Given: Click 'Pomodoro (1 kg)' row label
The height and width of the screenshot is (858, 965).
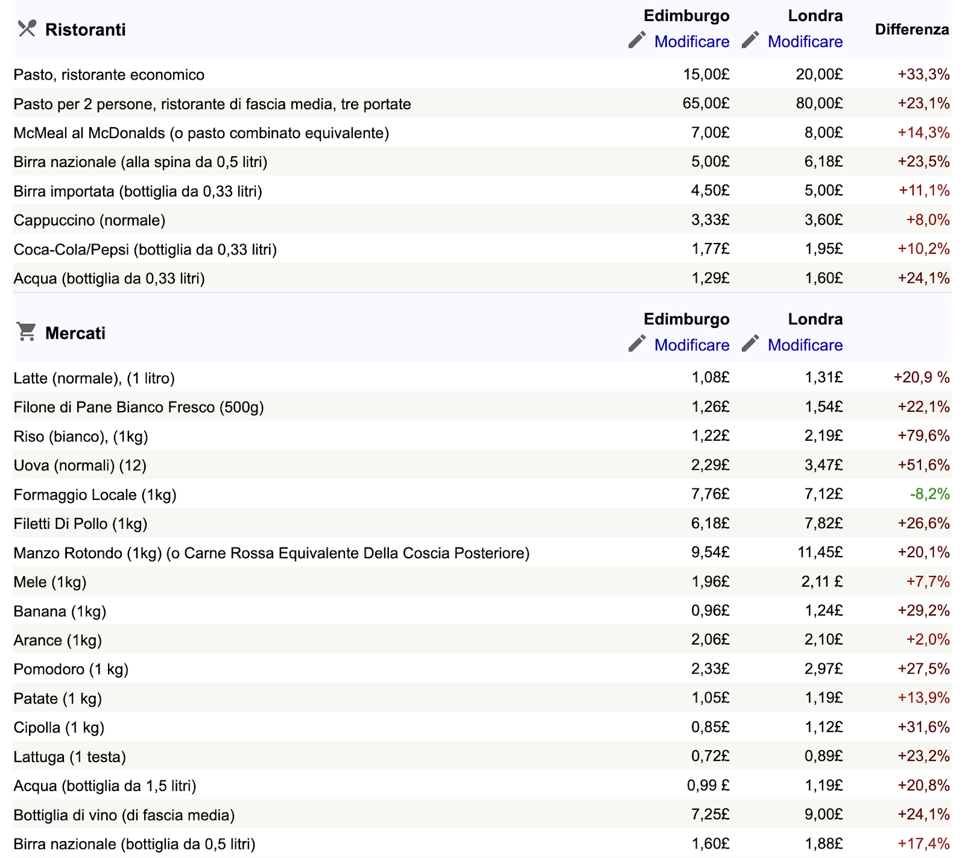Looking at the screenshot, I should [71, 669].
